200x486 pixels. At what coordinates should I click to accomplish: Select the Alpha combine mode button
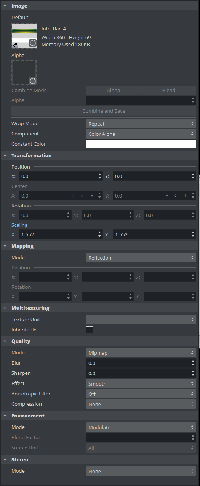pos(114,90)
